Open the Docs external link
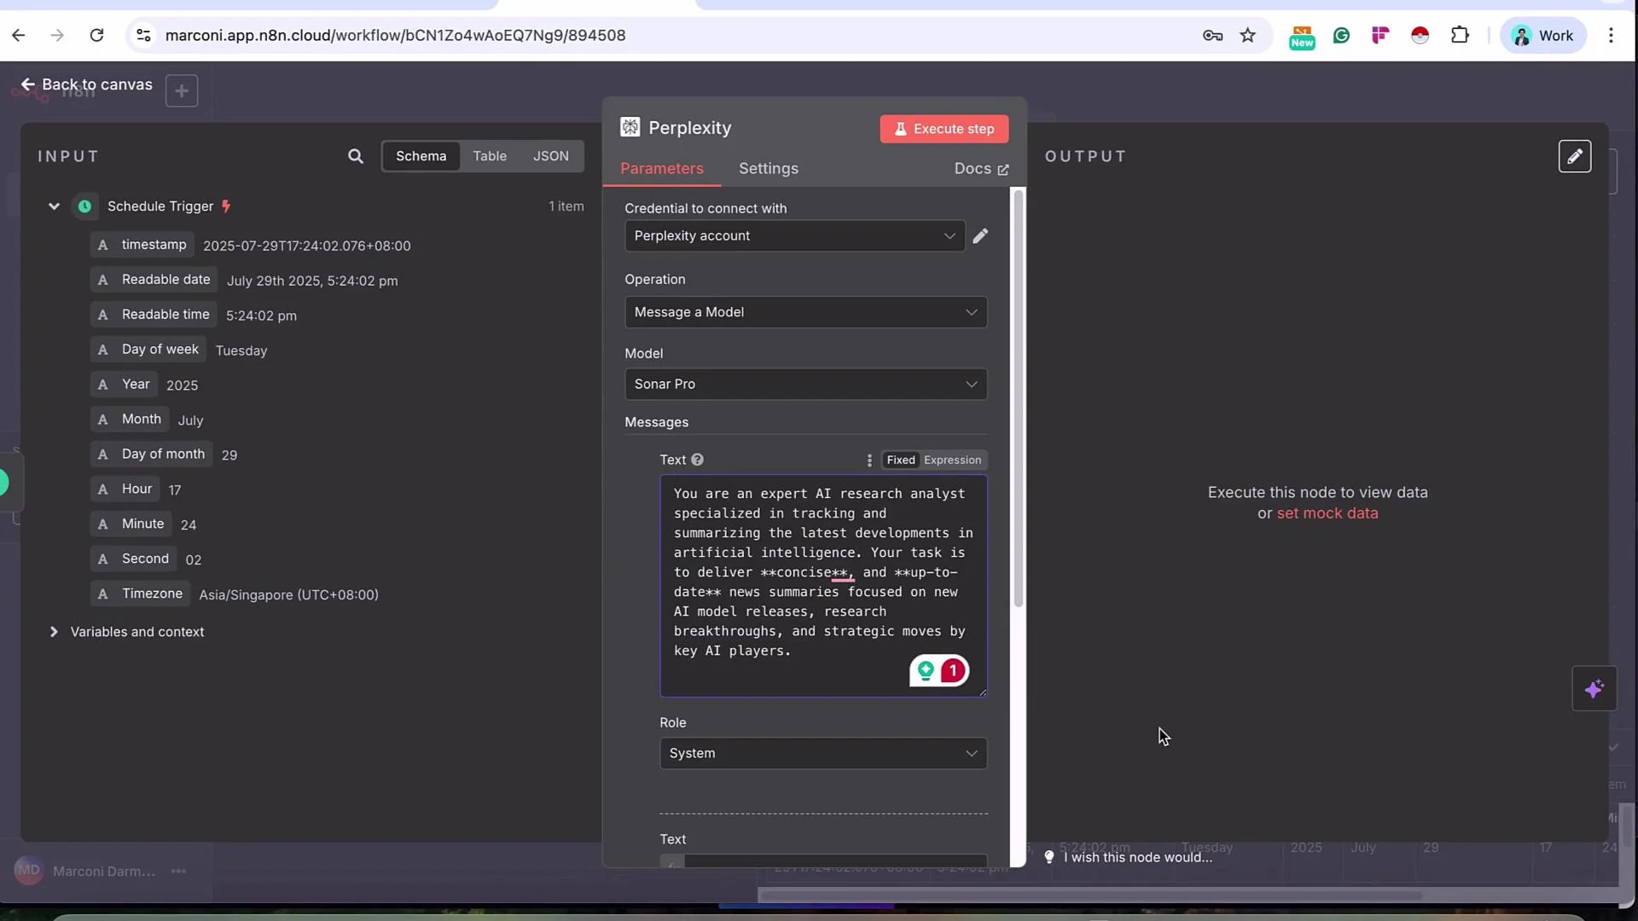 [981, 169]
